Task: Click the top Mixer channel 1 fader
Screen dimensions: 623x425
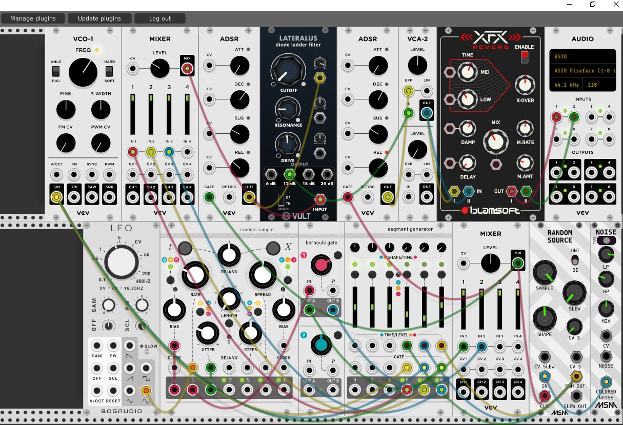Action: coord(133,114)
